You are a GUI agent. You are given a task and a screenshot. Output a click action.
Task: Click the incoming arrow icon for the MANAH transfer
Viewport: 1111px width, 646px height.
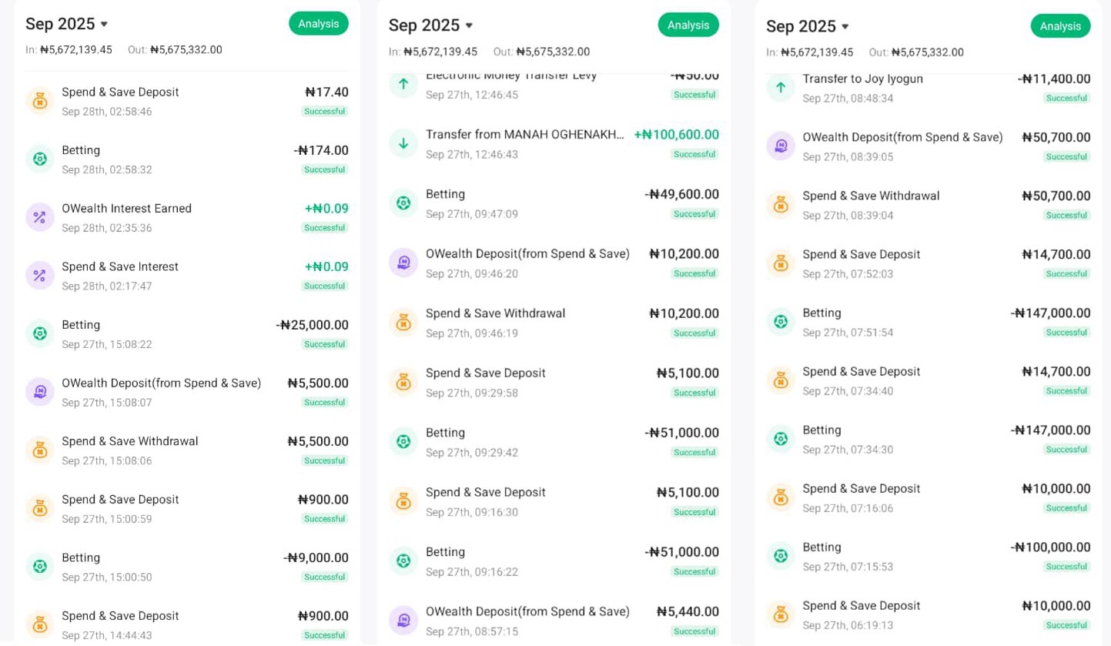coord(403,144)
